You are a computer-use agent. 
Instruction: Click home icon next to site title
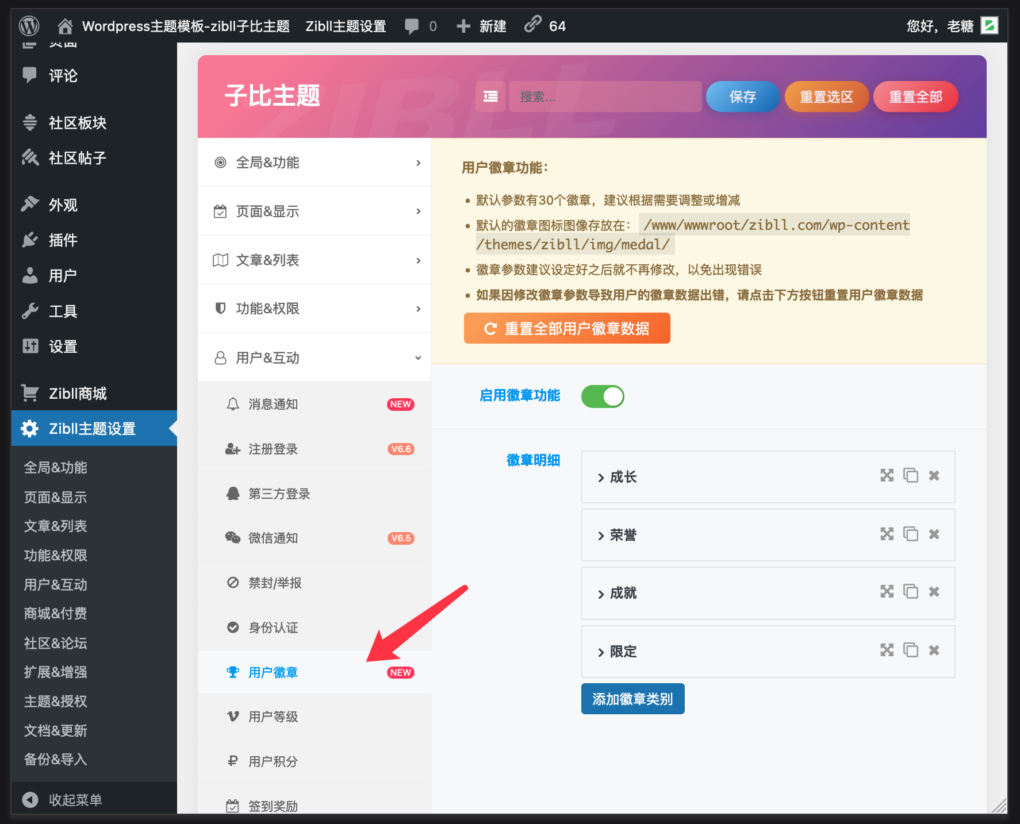coord(65,26)
